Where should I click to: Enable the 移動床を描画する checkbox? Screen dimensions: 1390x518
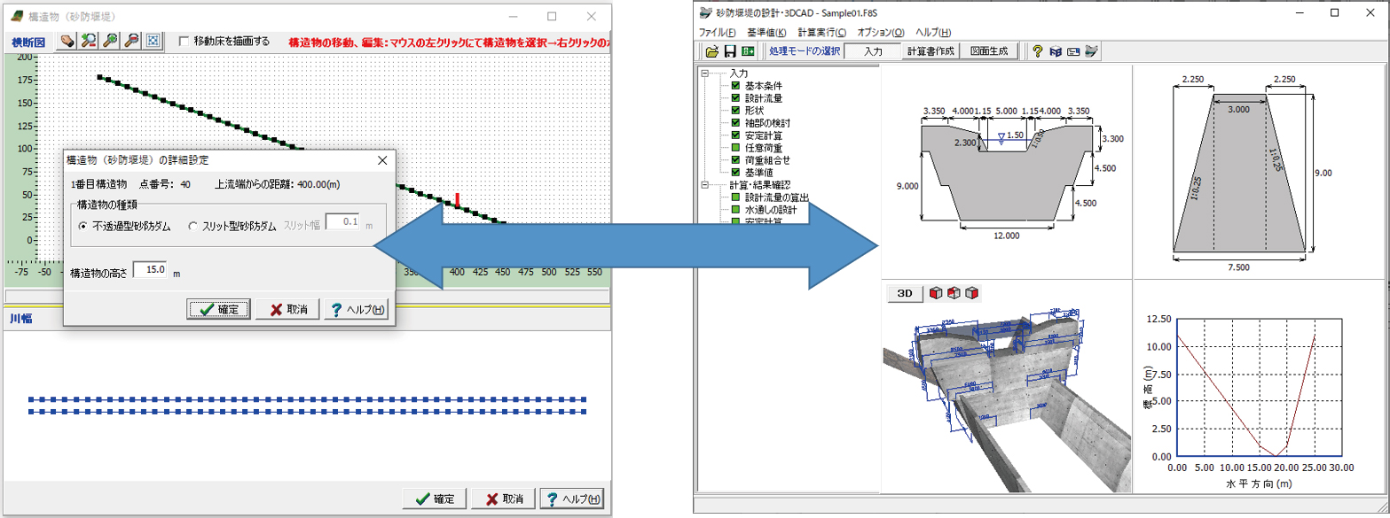click(185, 41)
